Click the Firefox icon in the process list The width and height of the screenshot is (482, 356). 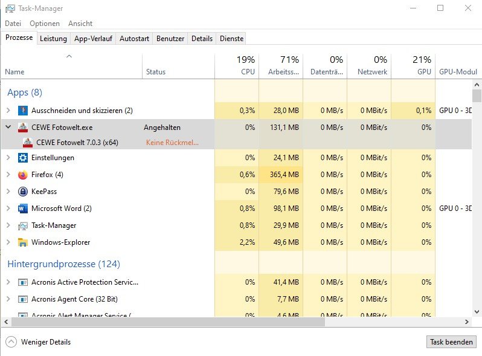[x=23, y=175]
